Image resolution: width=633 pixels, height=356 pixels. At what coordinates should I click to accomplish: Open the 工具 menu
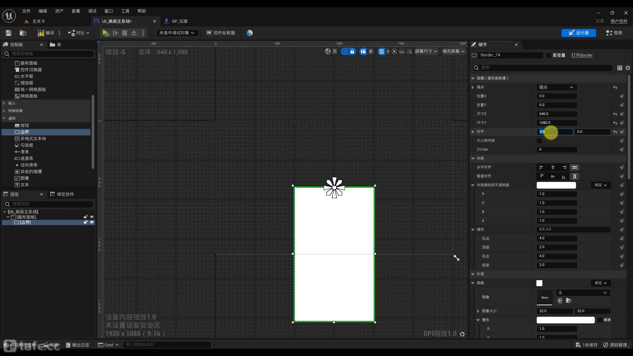[125, 11]
